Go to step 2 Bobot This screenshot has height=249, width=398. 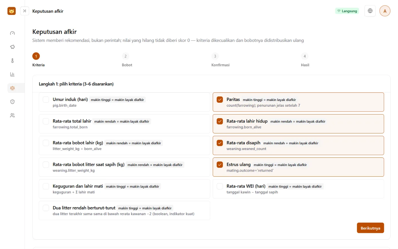pos(126,56)
